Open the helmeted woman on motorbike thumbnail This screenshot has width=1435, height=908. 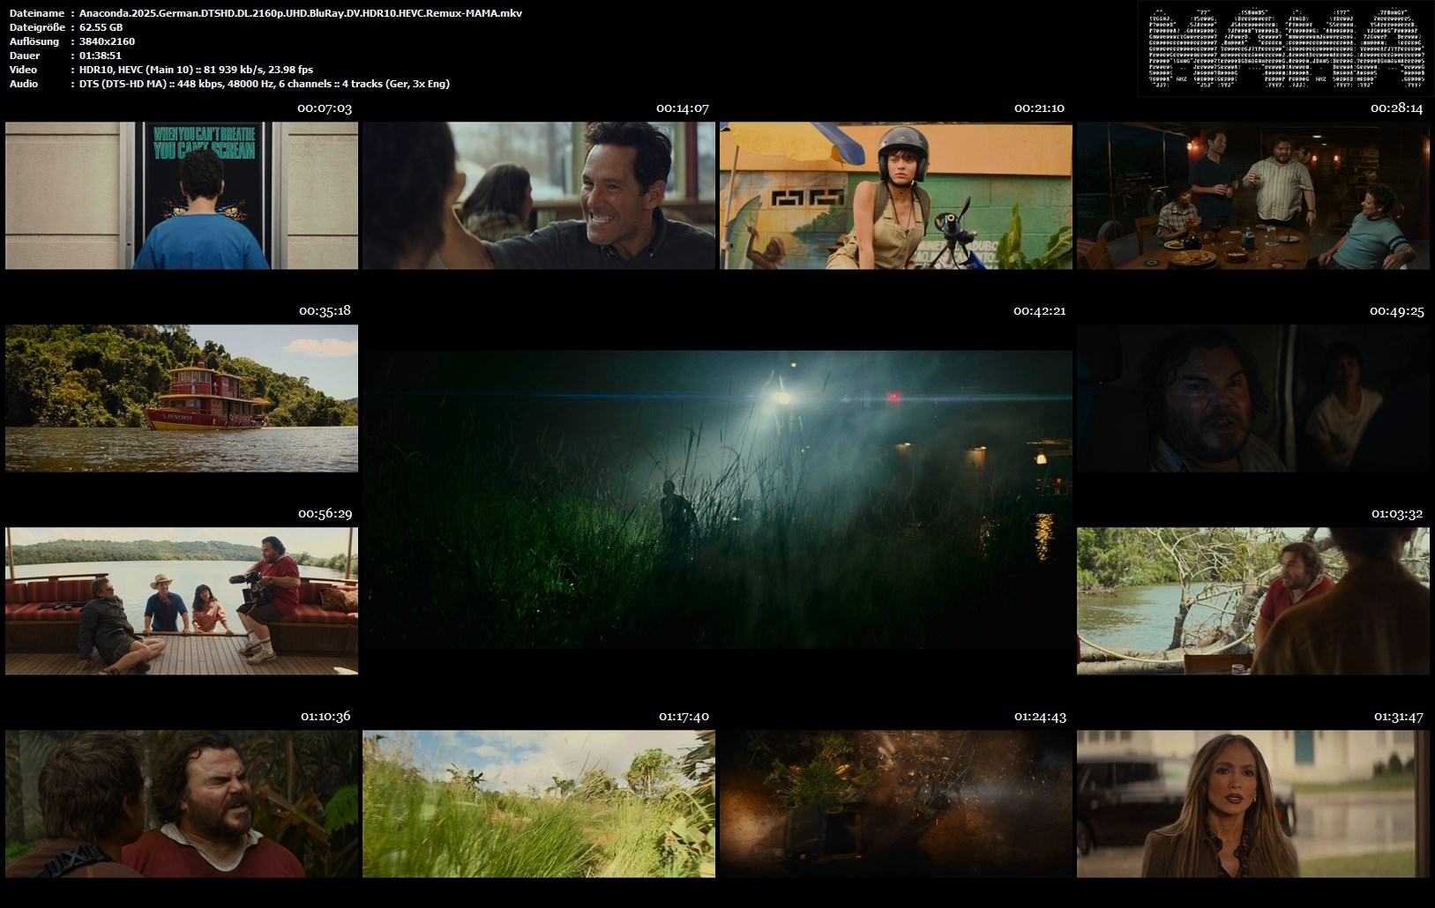click(x=896, y=196)
